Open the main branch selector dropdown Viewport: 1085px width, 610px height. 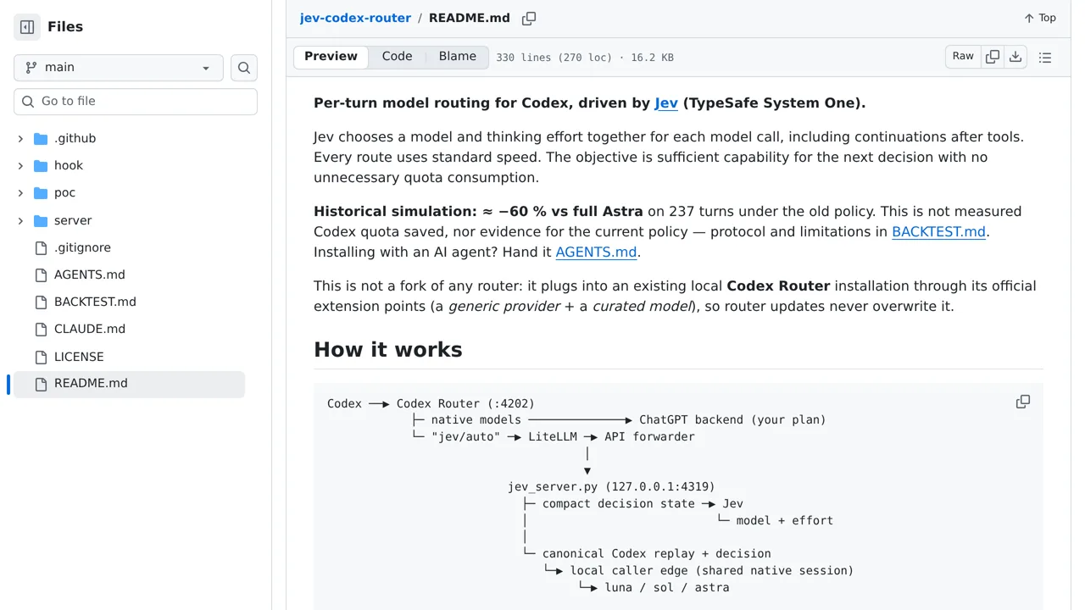point(119,68)
